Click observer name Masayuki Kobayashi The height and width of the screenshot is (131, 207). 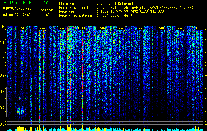point(118,4)
